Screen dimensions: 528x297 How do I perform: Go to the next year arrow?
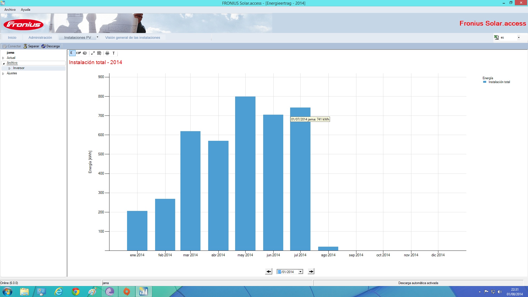311,271
